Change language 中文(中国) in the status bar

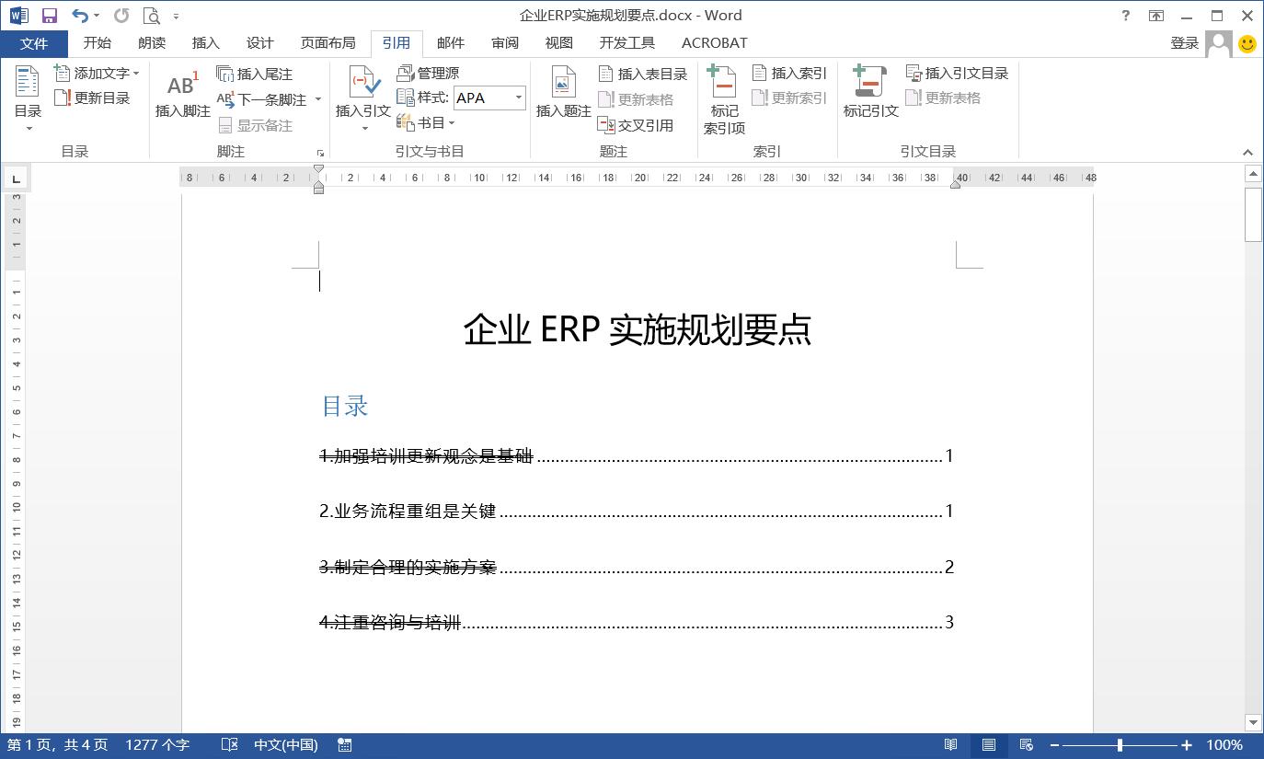[286, 745]
